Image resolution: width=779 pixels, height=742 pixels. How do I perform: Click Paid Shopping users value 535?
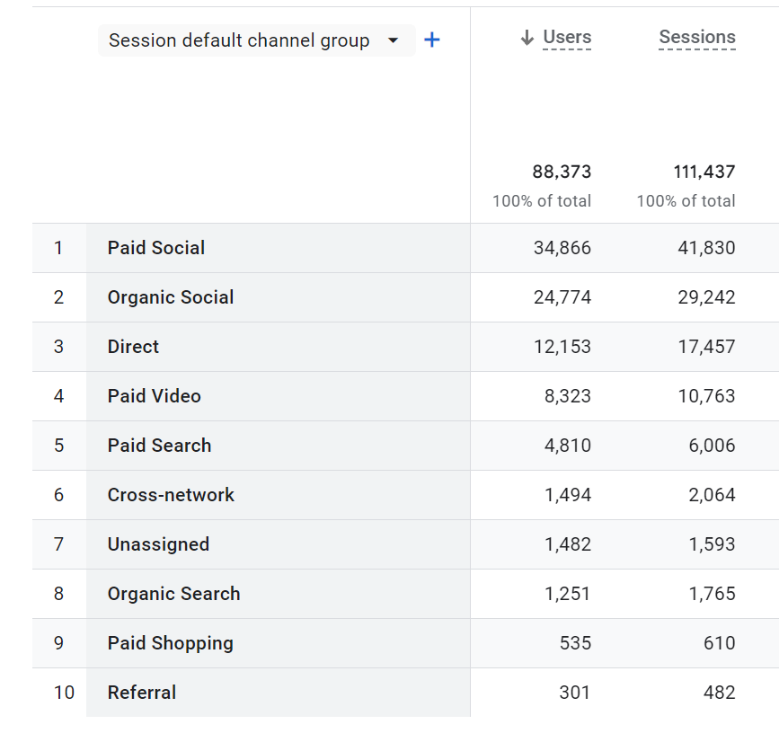tap(575, 643)
